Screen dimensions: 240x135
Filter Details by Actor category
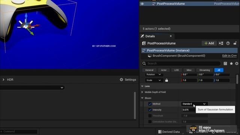coord(163,70)
